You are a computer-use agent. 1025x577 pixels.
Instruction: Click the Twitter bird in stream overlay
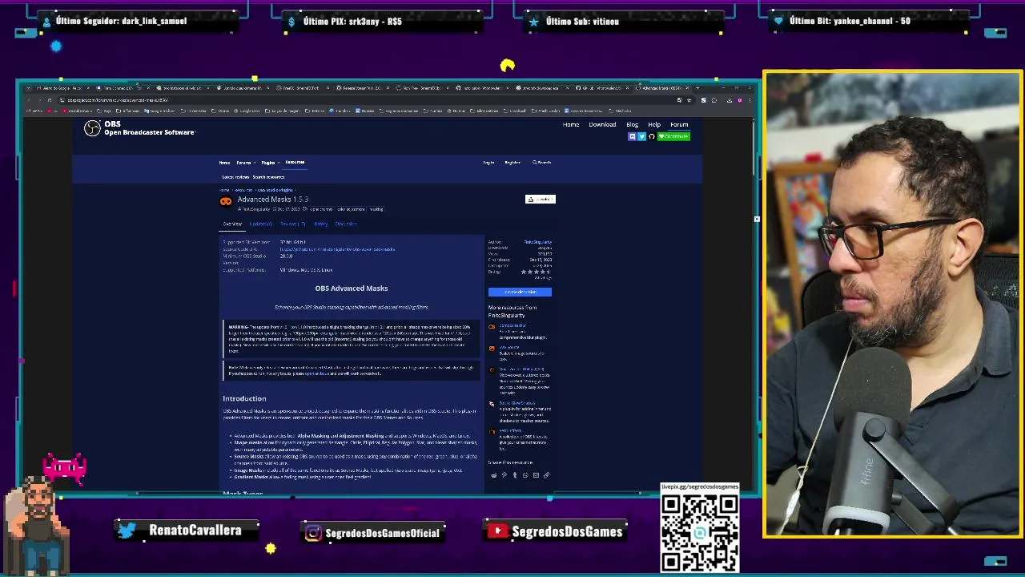[127, 531]
